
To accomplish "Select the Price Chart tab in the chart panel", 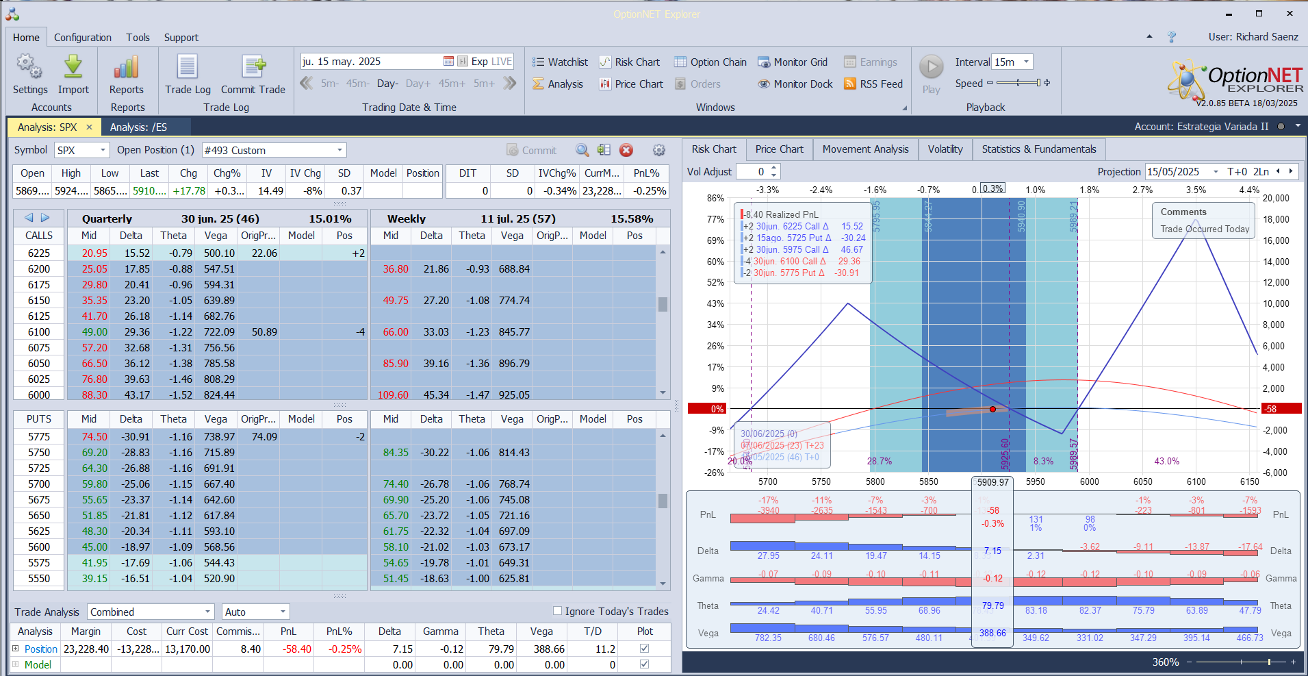I will coord(779,149).
